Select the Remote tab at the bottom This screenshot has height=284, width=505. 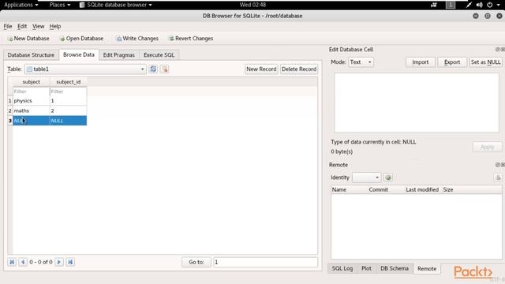click(x=427, y=268)
